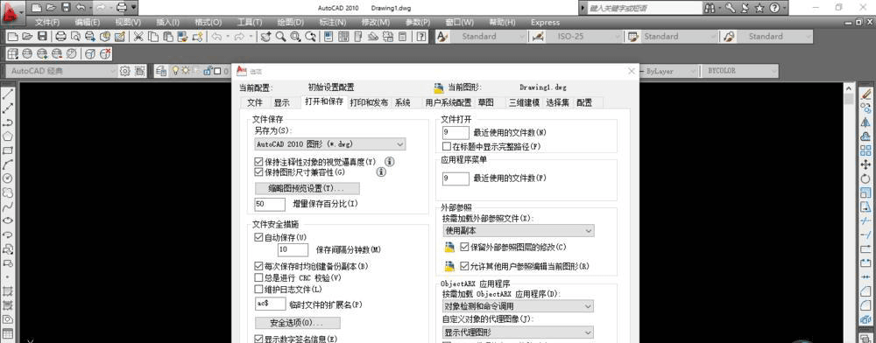Toggle 自动保存 checkbox

click(258, 237)
